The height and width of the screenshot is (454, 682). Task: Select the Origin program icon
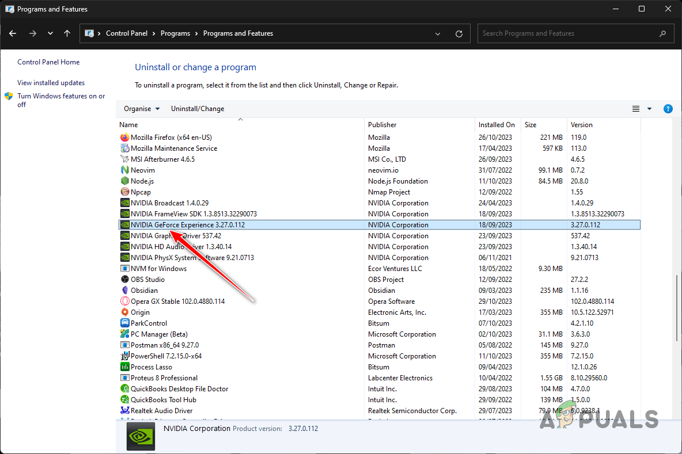pyautogui.click(x=125, y=312)
